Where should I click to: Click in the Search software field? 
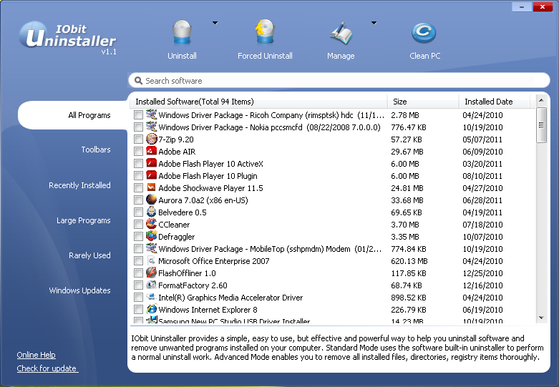pos(339,81)
